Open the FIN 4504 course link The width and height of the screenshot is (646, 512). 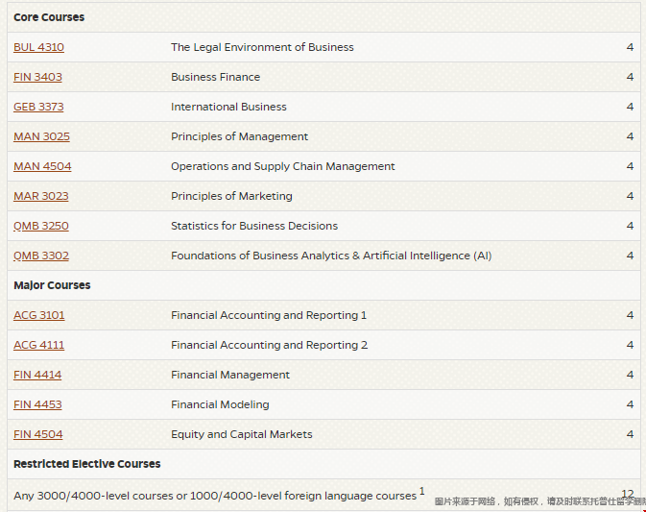click(x=38, y=434)
